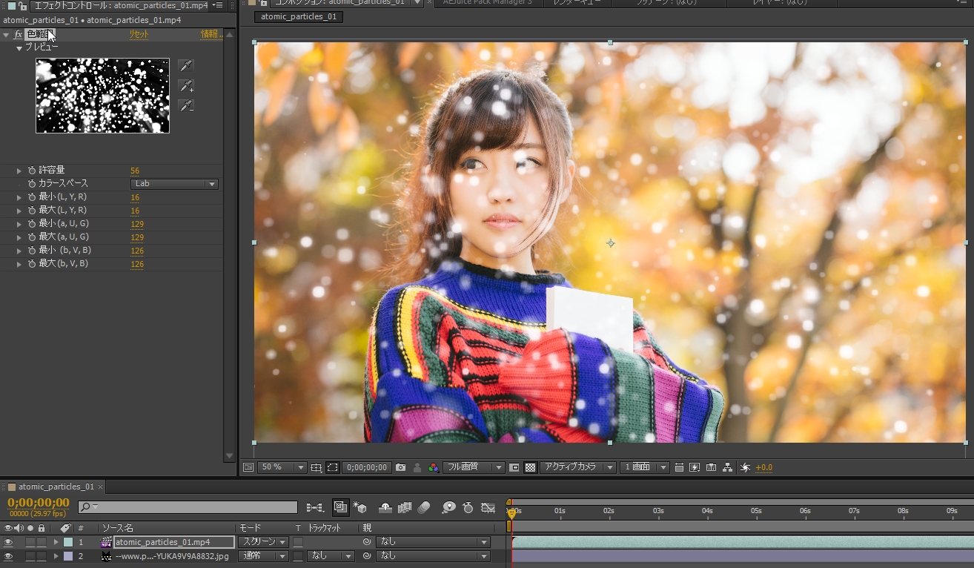Switch to the レンダーキュー tab
The width and height of the screenshot is (974, 568).
click(577, 3)
